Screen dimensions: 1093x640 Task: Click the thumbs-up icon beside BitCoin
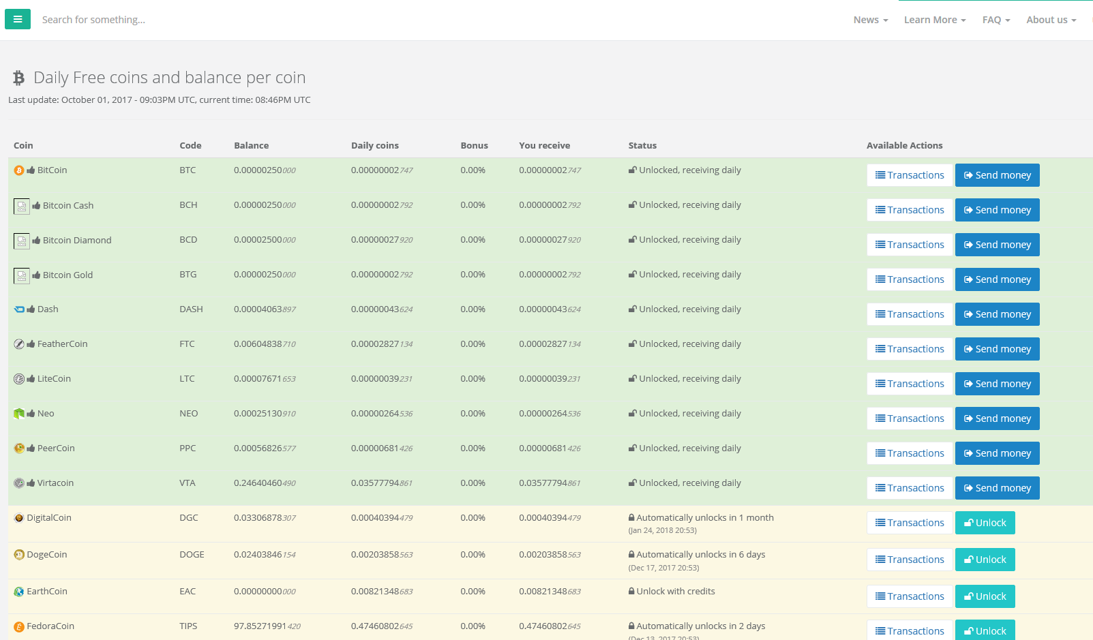click(31, 170)
